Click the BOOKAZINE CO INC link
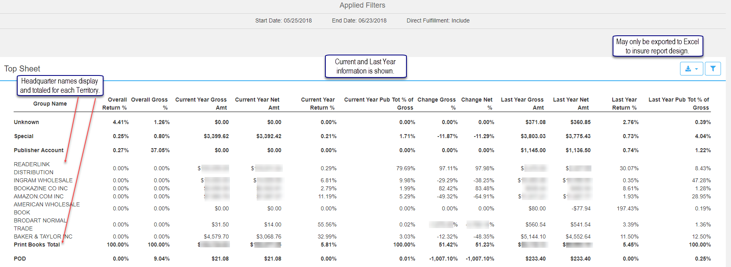This screenshot has width=731, height=267. tap(41, 188)
